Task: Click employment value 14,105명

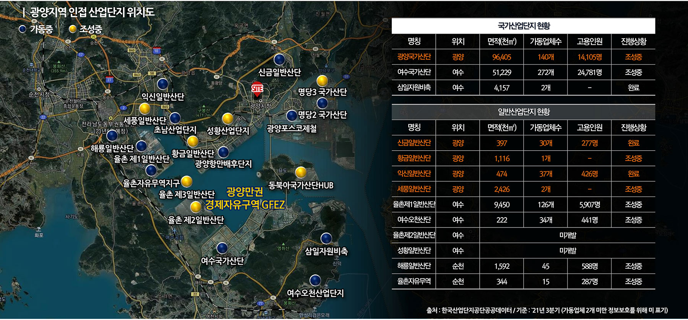Action: pos(590,57)
